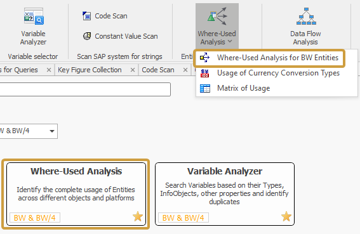Screen dimensions: 360x234
Task: Click the 'Variable selector' group label
Action: [x=33, y=56]
